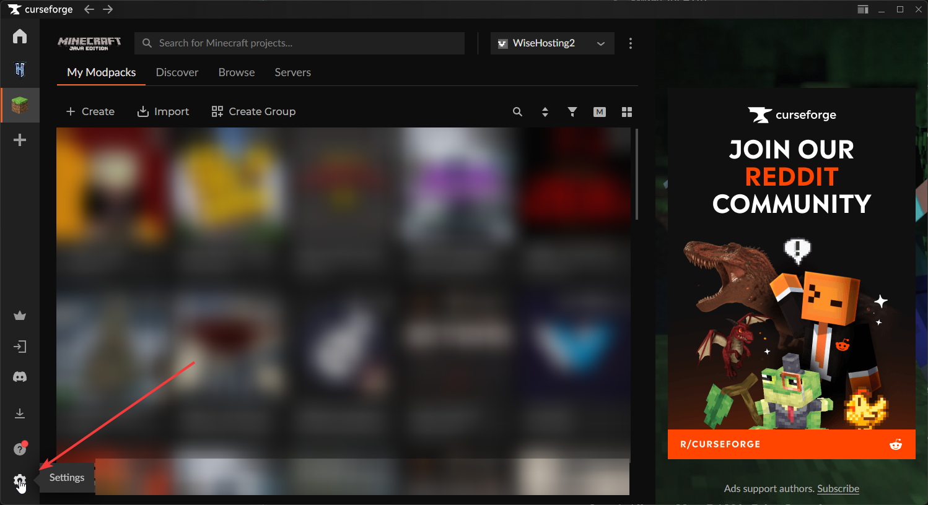Follow the Subscribe link below the ad
928x505 pixels.
pyautogui.click(x=838, y=489)
